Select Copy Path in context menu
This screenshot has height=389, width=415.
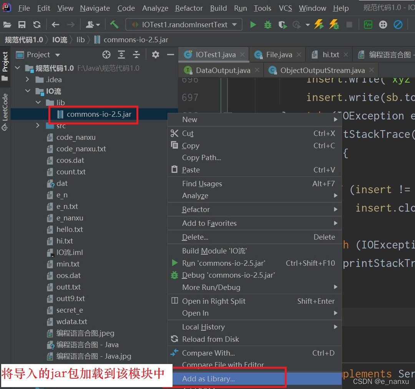(255, 157)
